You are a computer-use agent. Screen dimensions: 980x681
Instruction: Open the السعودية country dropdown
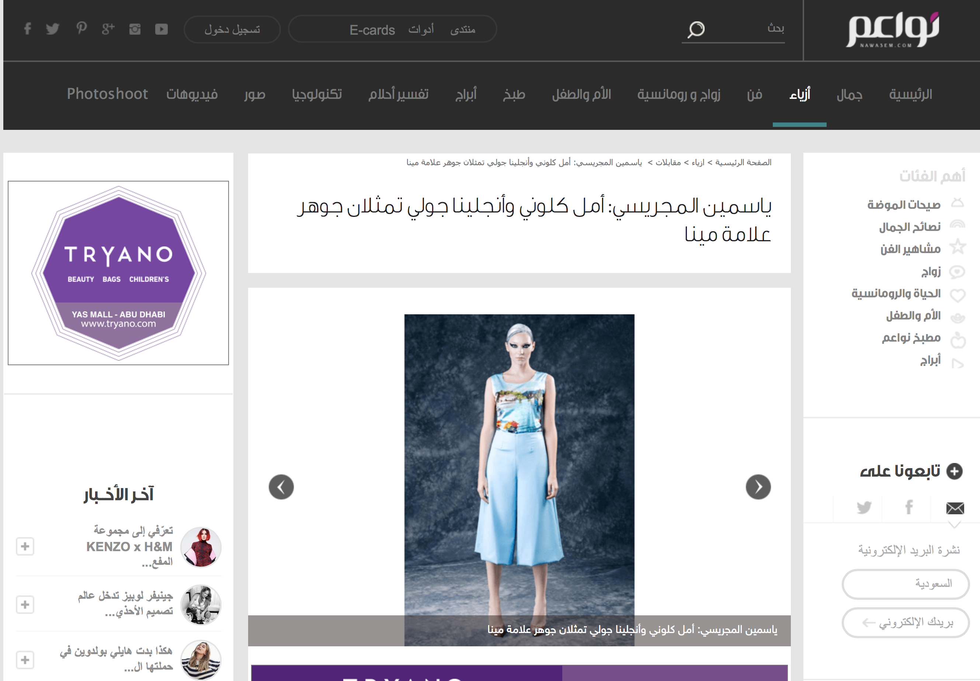[x=906, y=584]
